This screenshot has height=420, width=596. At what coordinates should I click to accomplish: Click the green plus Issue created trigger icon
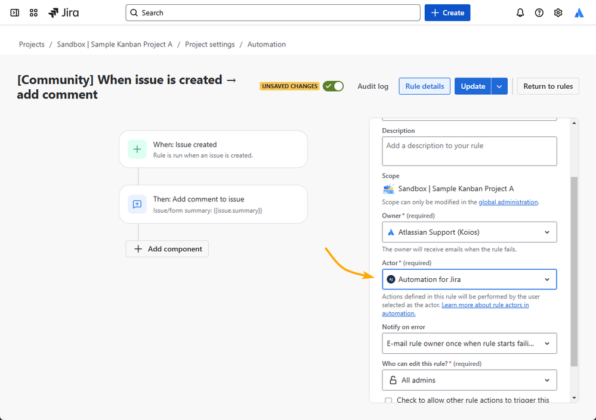tap(137, 149)
